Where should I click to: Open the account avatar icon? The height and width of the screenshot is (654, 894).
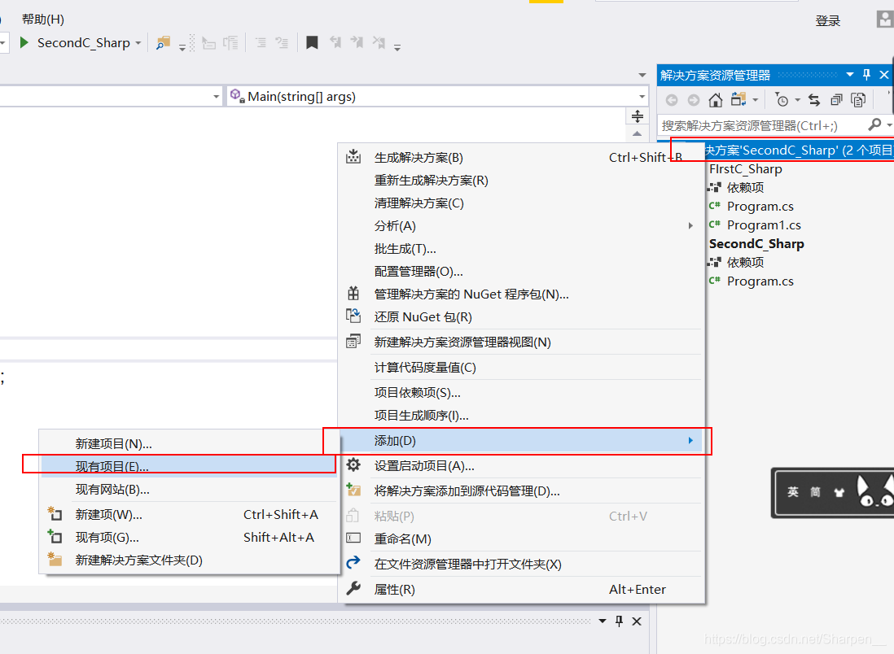884,20
